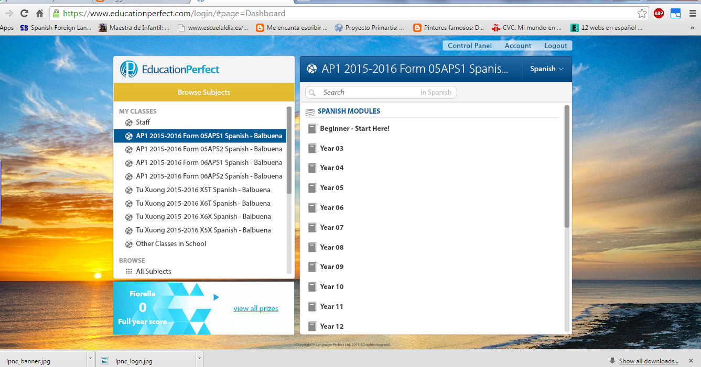Image resolution: width=701 pixels, height=367 pixels.
Task: Click the globe icon beside Staff
Action: pos(129,123)
